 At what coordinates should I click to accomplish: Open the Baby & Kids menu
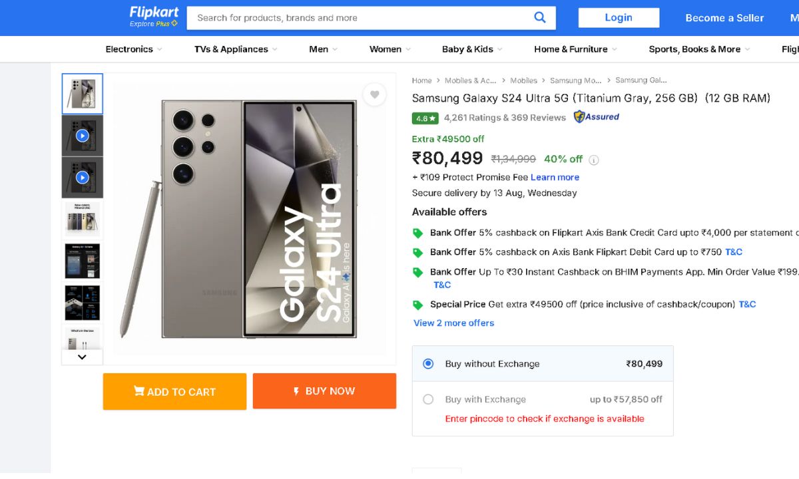point(471,49)
